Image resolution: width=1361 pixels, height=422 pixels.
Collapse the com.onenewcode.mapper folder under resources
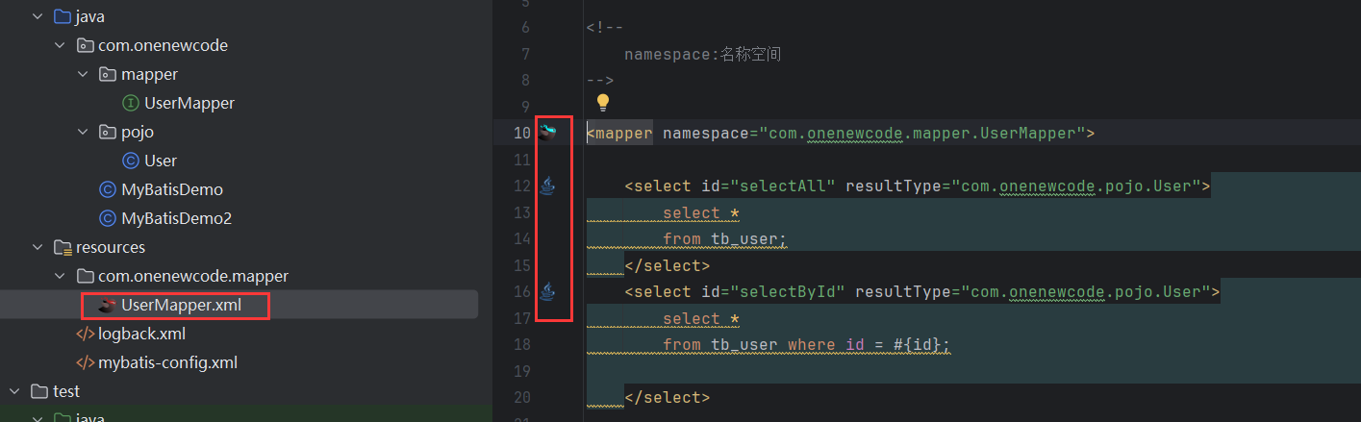click(x=61, y=276)
